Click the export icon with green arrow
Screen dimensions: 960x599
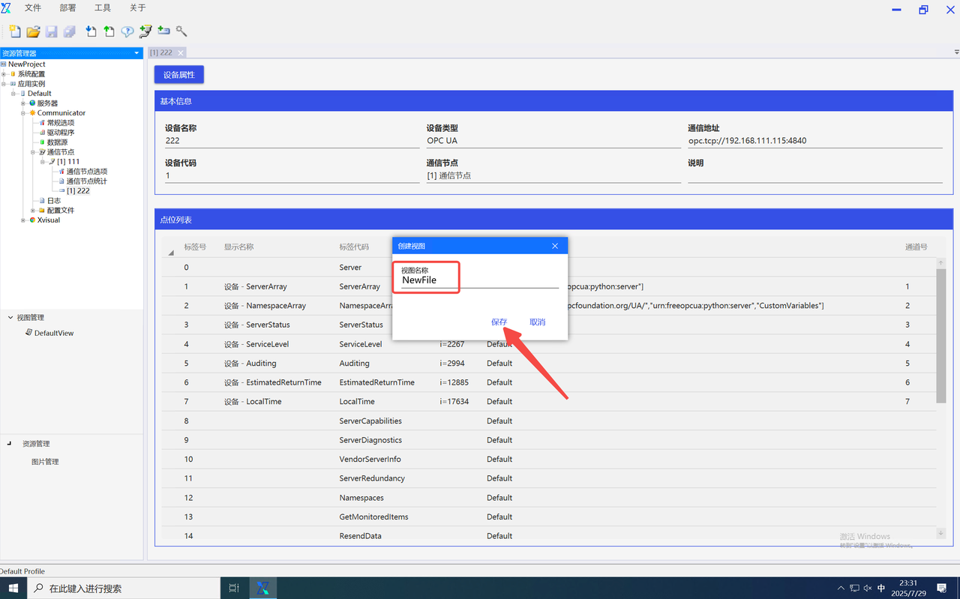pos(109,31)
